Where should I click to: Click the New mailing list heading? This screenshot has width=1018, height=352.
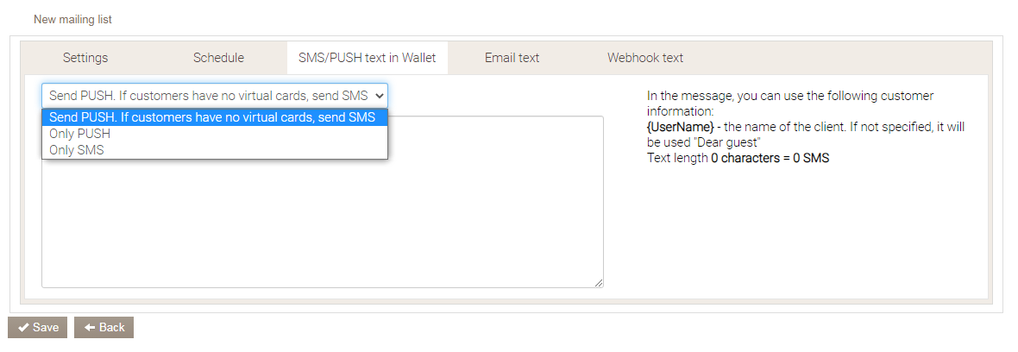[72, 19]
